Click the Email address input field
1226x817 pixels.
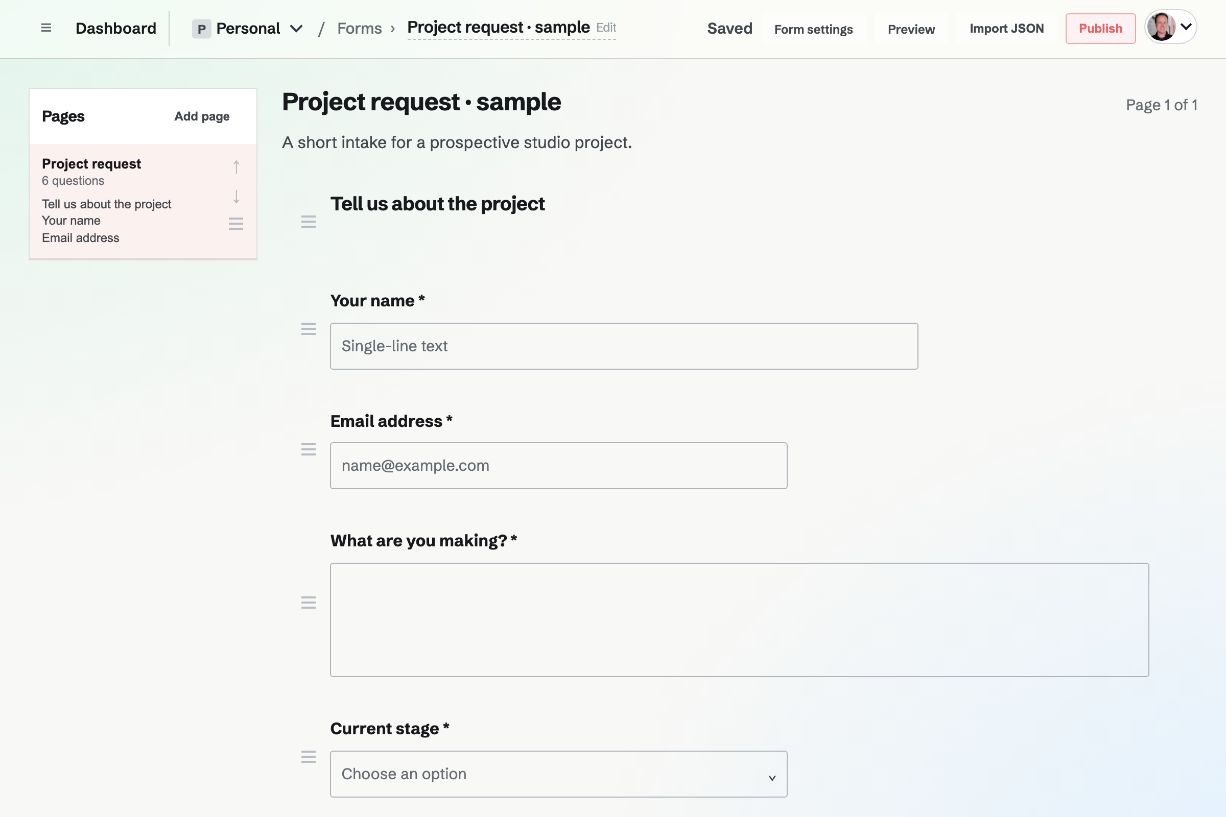coord(558,465)
